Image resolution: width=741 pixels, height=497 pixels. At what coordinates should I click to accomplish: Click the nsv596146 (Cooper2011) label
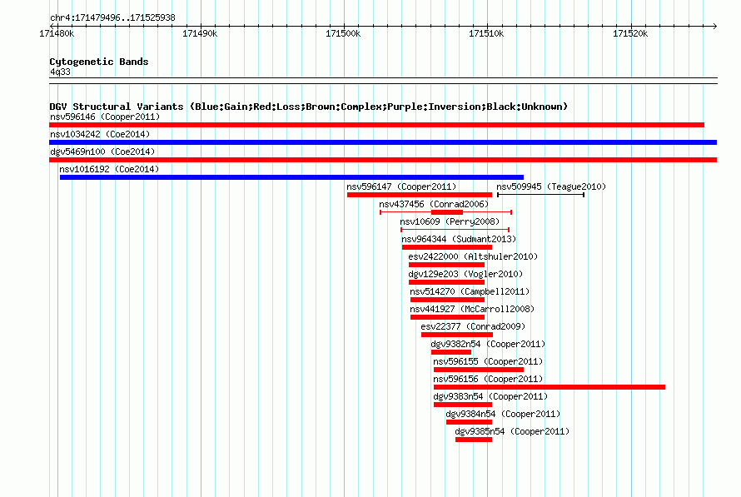105,117
